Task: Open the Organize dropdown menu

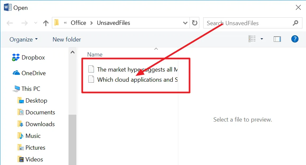Action: 23,40
